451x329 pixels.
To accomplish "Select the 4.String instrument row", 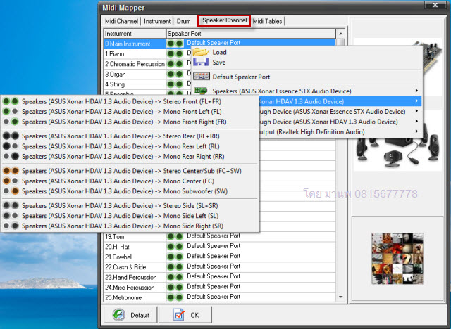I will point(219,84).
